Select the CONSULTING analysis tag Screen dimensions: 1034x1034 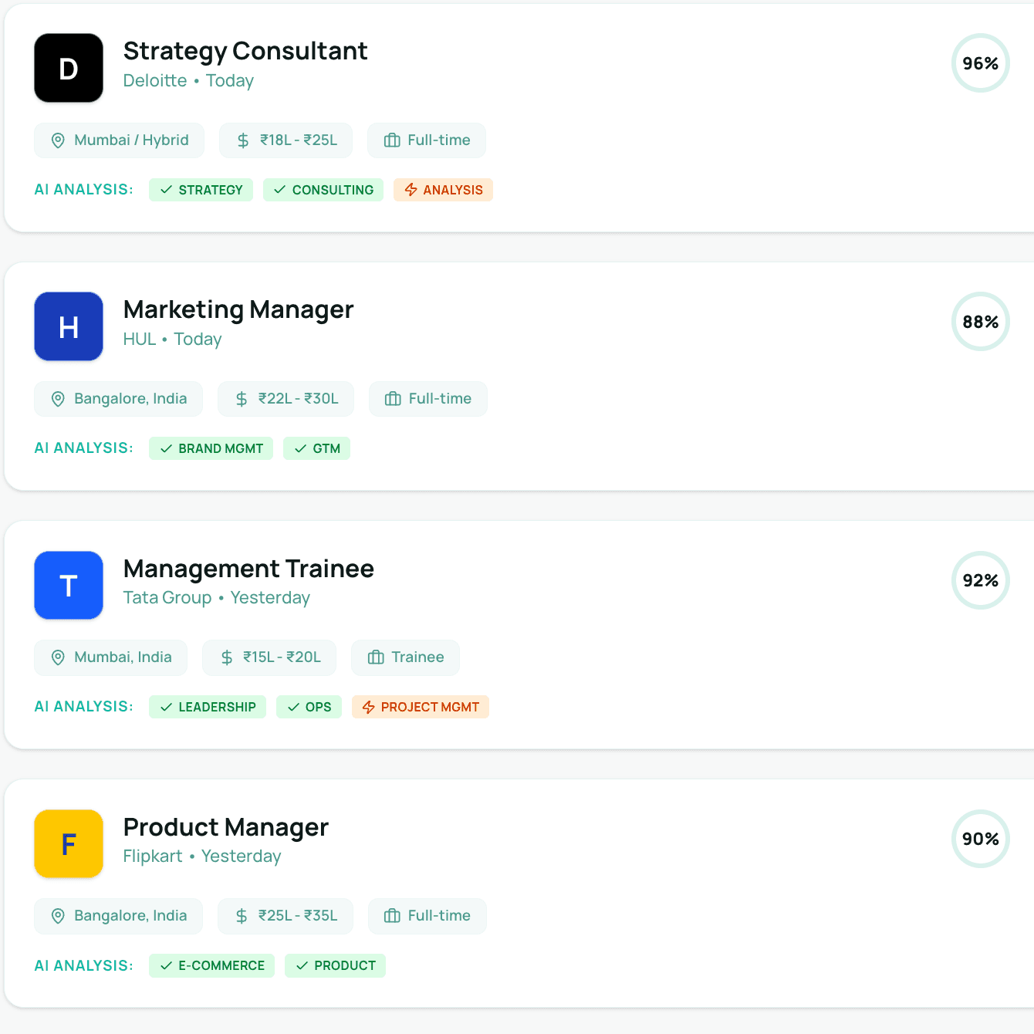[x=323, y=190]
